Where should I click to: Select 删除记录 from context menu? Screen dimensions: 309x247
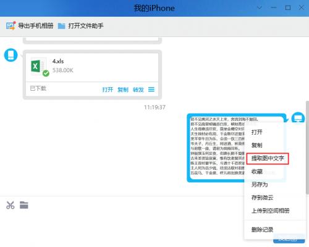point(262,230)
